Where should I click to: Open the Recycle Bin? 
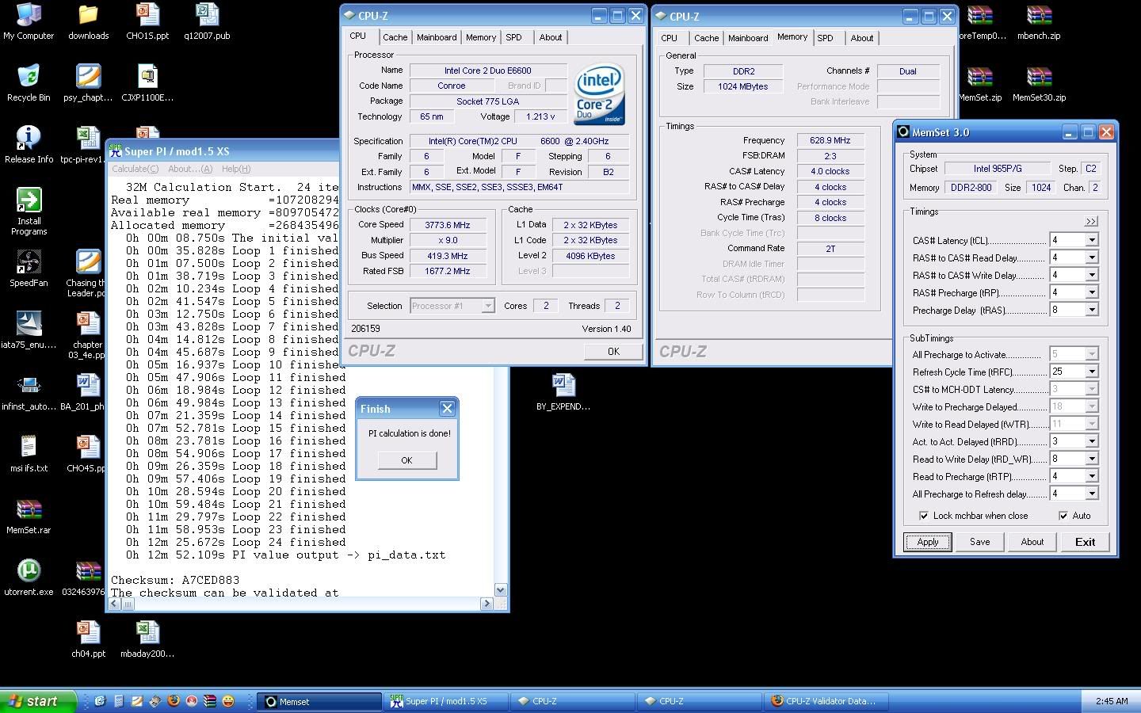coord(29,84)
